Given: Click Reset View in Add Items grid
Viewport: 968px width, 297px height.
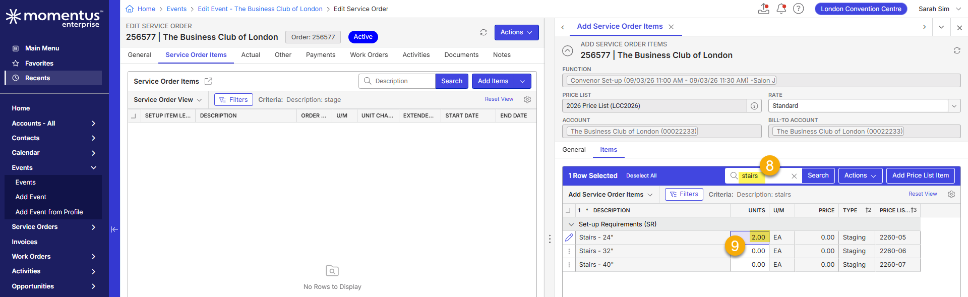Looking at the screenshot, I should 923,194.
